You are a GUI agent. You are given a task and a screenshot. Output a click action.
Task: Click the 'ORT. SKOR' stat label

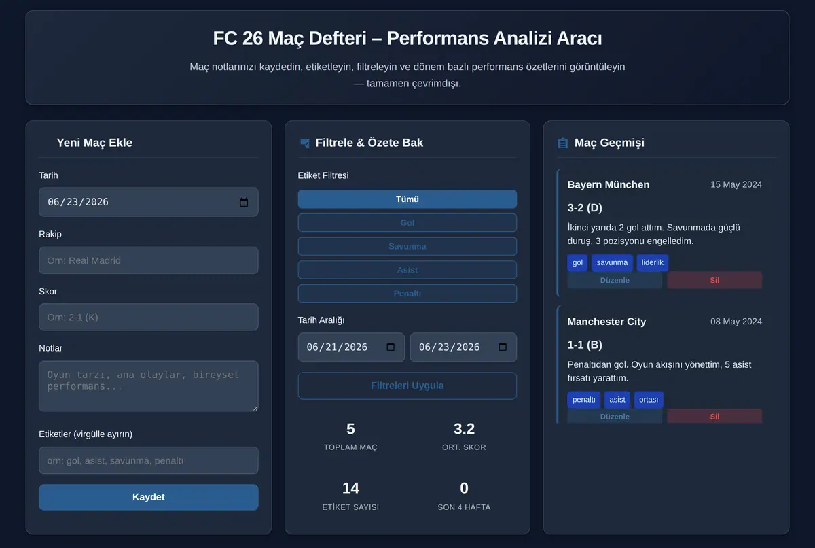click(465, 447)
